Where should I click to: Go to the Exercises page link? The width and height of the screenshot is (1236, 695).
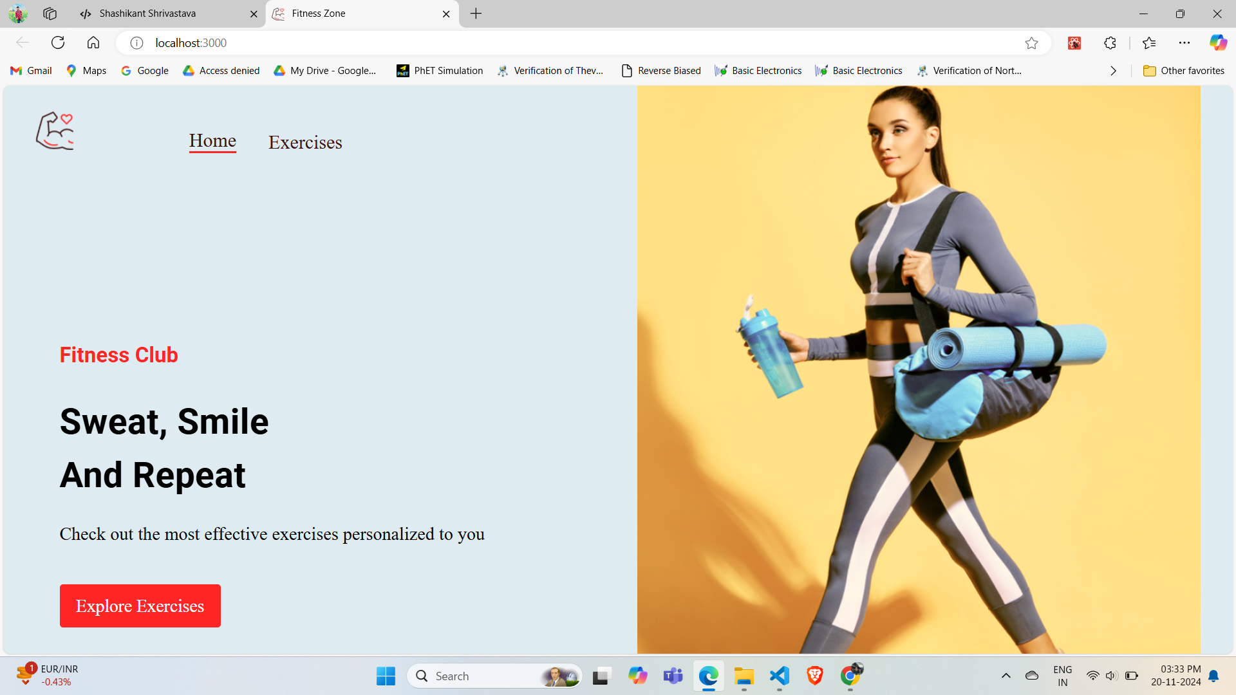pos(305,142)
